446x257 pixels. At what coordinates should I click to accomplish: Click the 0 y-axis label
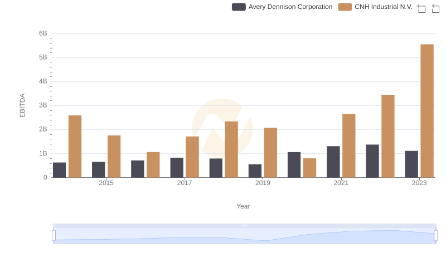coord(45,177)
